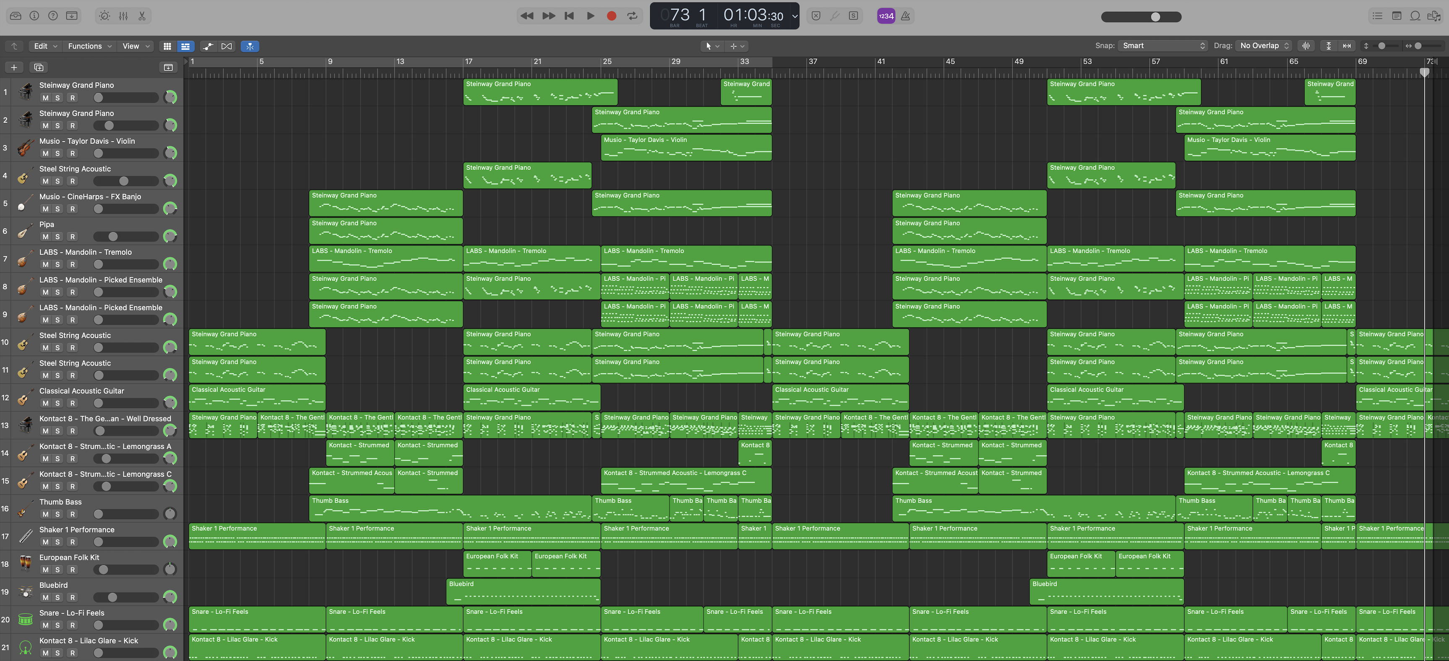The image size is (1449, 661).
Task: Open the Media Browsers icon
Action: (1434, 16)
